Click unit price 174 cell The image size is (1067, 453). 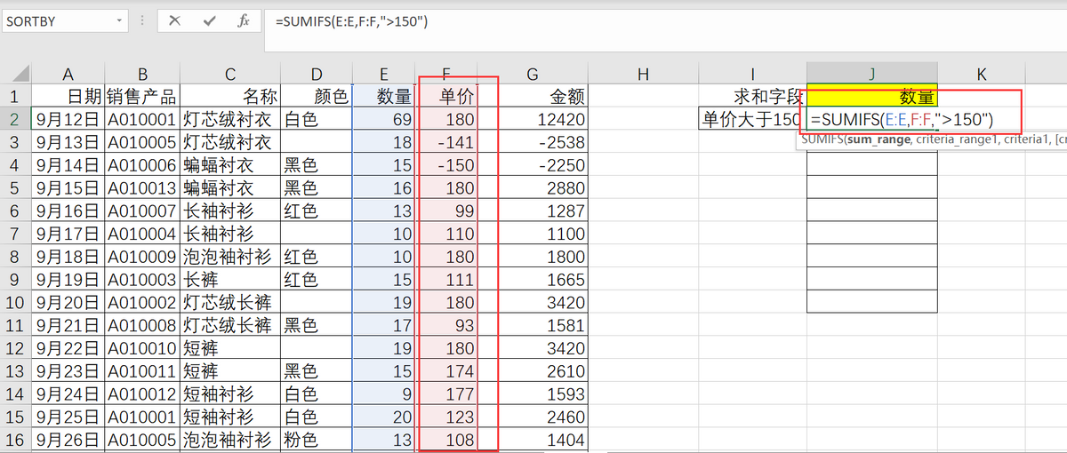click(x=446, y=370)
